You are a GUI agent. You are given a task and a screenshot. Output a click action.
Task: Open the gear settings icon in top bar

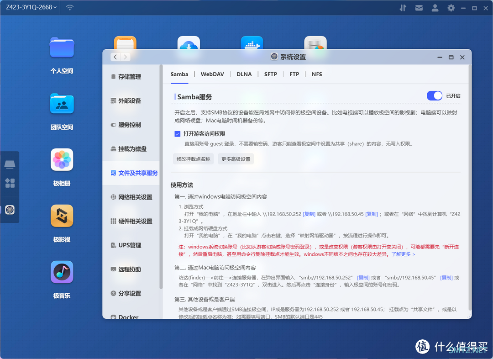pos(451,8)
